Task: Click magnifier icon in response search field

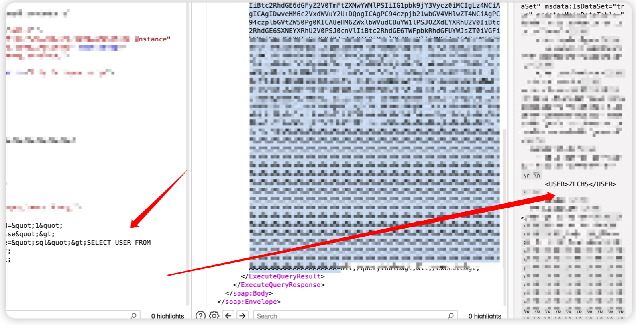Action: pos(451,315)
